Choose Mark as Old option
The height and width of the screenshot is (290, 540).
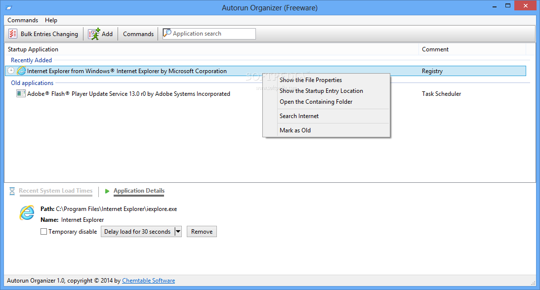point(295,130)
